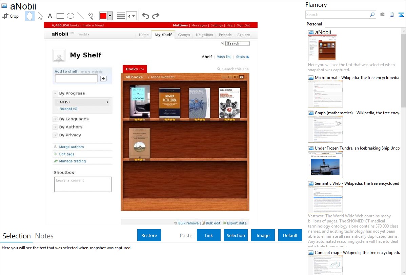Click the Default button
This screenshot has width=406, height=275.
[x=290, y=235]
